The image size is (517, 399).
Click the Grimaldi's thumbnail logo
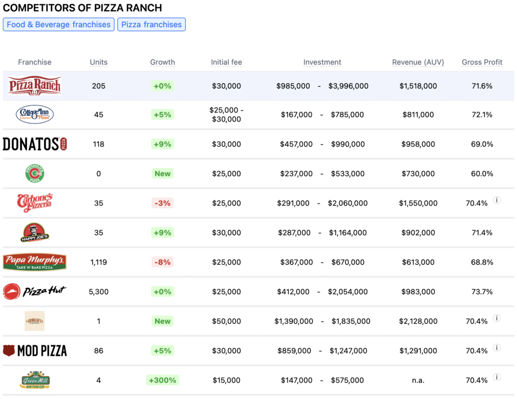click(35, 321)
